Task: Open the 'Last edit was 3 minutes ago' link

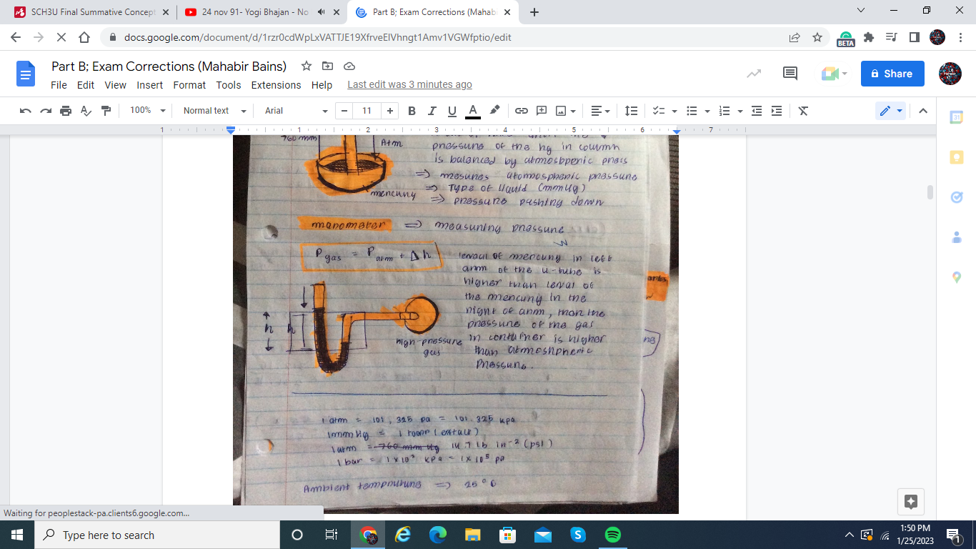Action: [409, 85]
